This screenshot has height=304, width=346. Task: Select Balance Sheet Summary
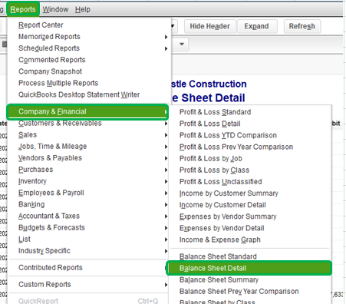click(250, 279)
